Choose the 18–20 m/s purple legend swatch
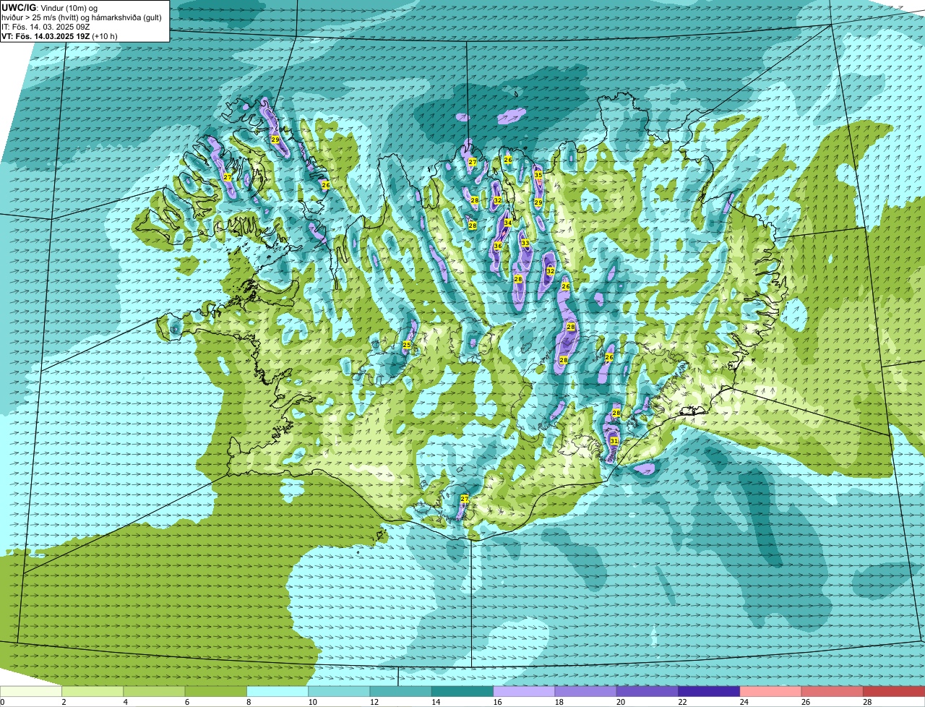 pos(585,691)
